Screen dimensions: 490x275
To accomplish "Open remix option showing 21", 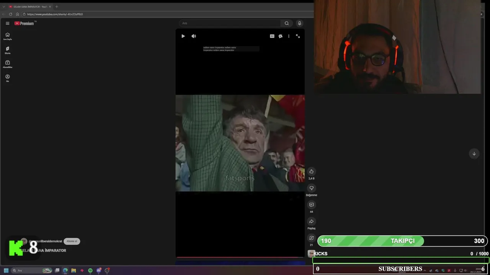I will (311, 238).
